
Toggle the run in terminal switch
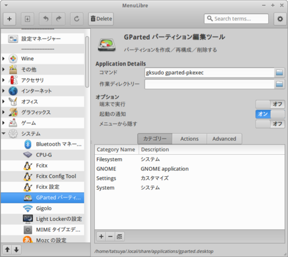click(x=270, y=104)
